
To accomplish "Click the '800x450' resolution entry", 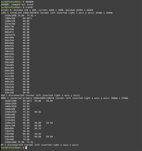I will click(x=9, y=54).
